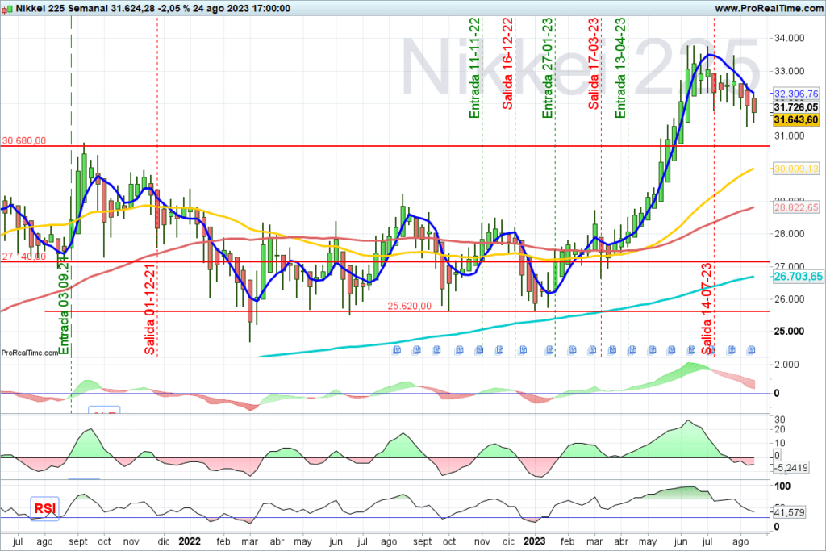Click the chart icon beside the Nikkei 225 title
826x551 pixels.
click(x=6, y=8)
